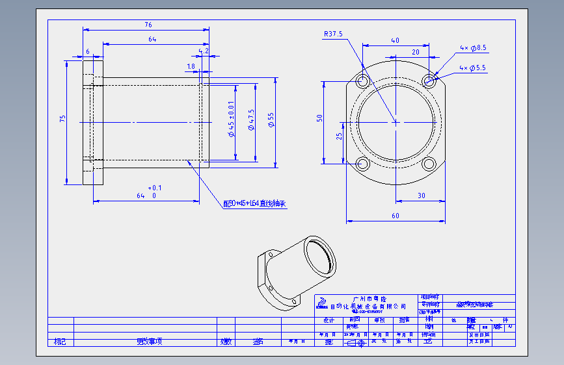Click the Φ45±0.01 bore dimension text
564x365 pixels.
coord(232,119)
